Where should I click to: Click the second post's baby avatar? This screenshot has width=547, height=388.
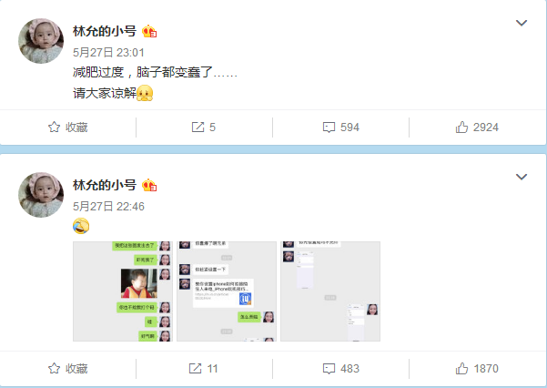click(x=41, y=195)
